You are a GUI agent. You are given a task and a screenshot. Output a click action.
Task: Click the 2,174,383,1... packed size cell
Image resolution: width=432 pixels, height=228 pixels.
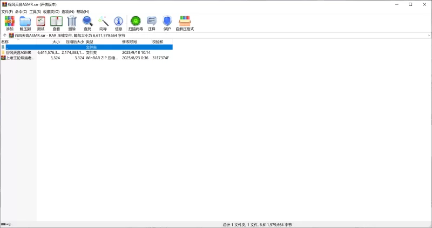[73, 52]
